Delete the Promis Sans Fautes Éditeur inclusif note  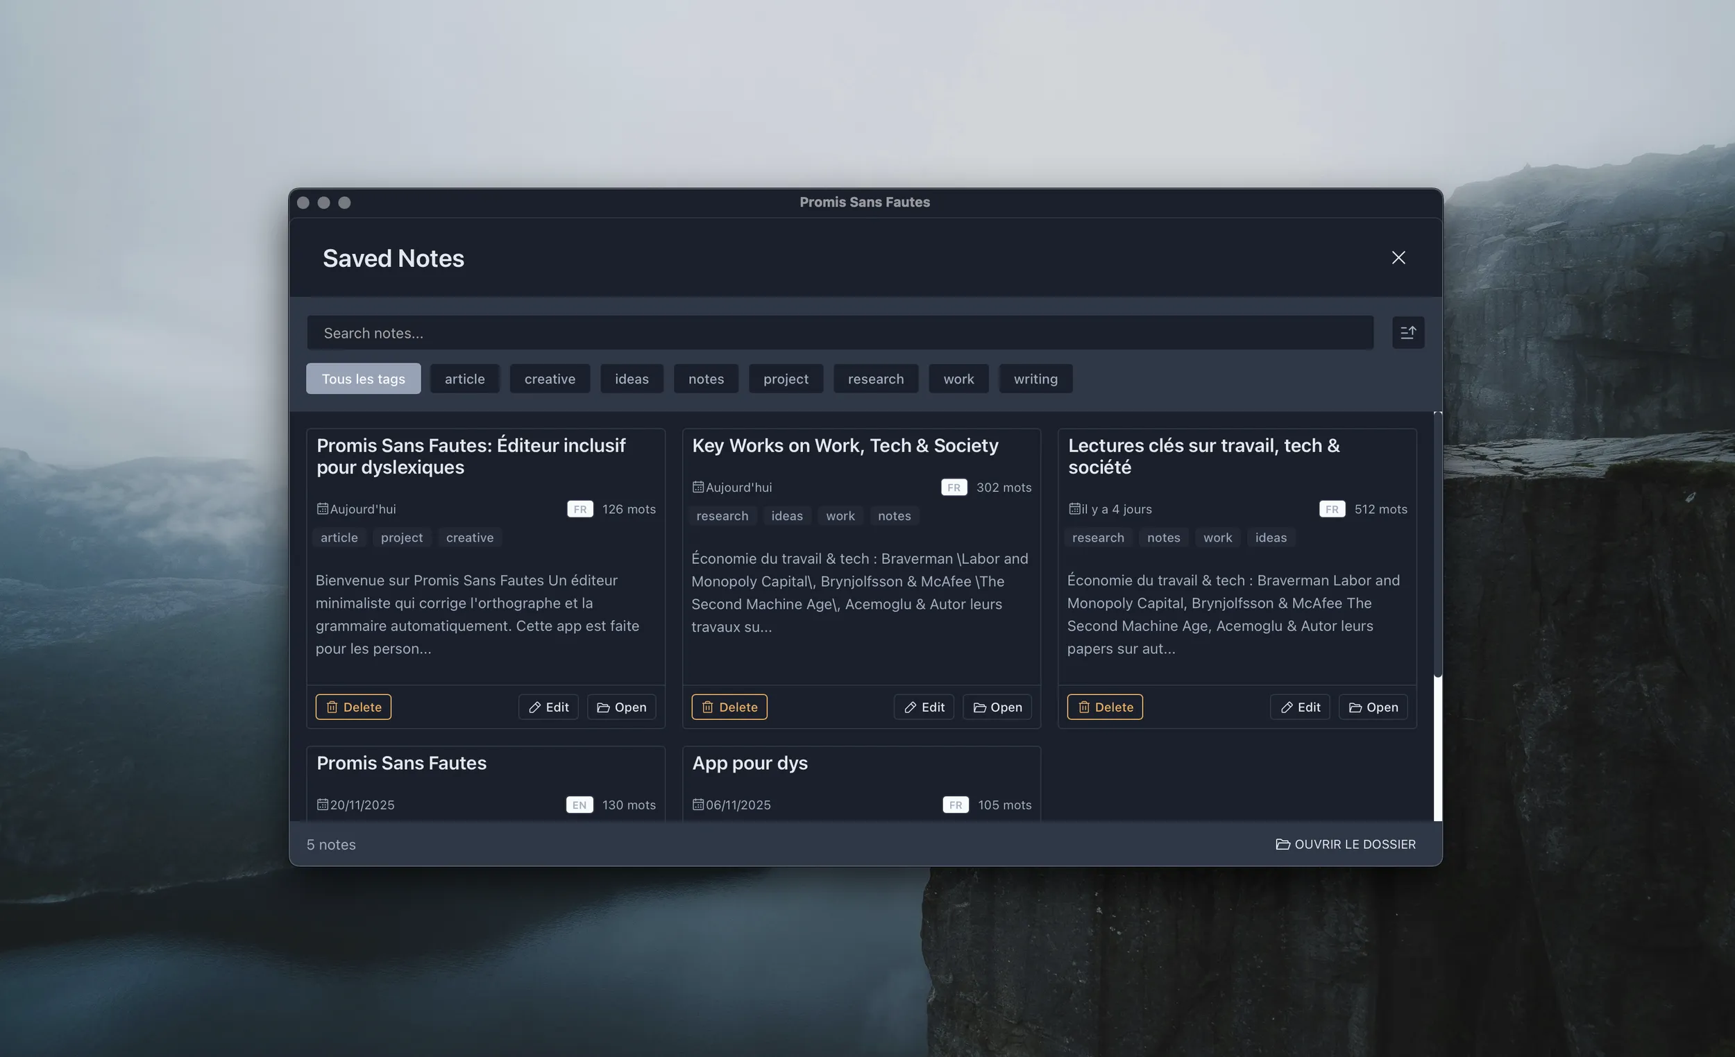click(x=353, y=707)
